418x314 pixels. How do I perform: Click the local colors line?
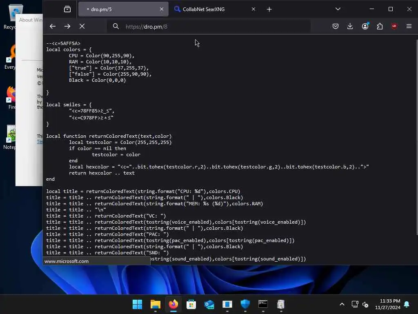(x=69, y=49)
